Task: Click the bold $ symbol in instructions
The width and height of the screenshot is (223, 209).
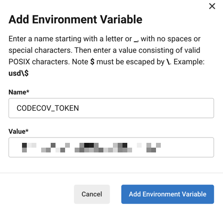Action: 92,62
